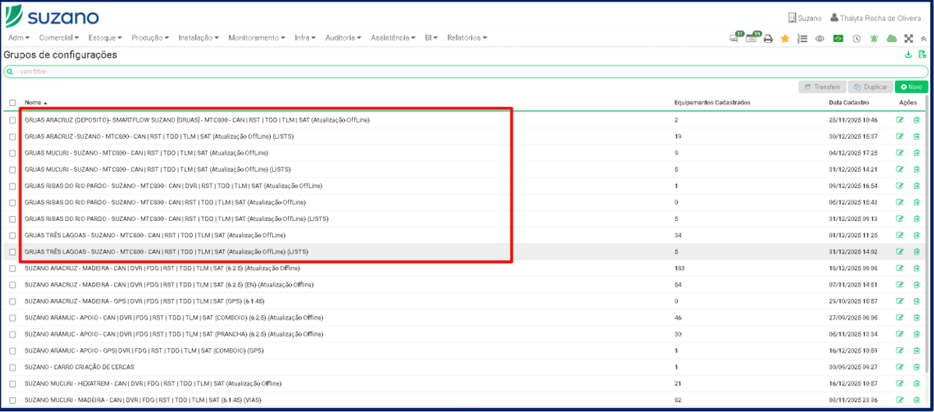Enter fullscreen with the expand arrows icon
Screen dimensions: 934x412
click(x=908, y=38)
